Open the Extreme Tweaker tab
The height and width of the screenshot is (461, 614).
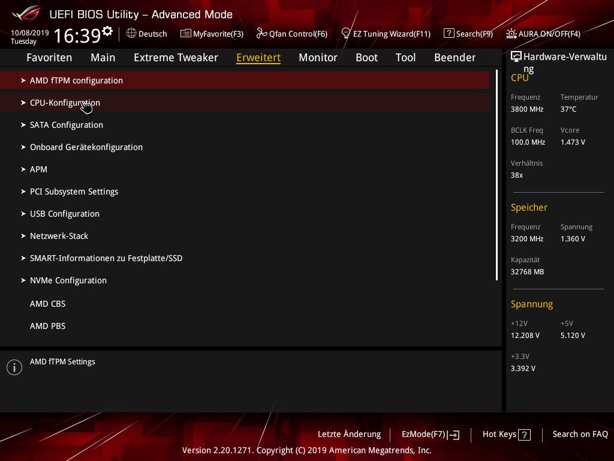pos(176,58)
